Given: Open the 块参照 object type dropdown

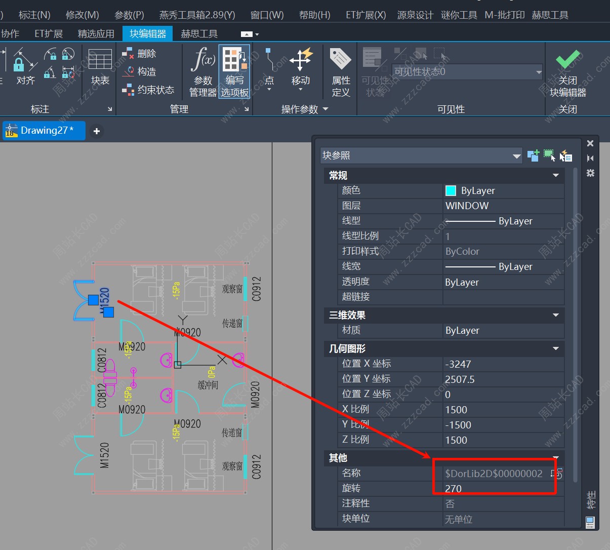Looking at the screenshot, I should pos(516,156).
